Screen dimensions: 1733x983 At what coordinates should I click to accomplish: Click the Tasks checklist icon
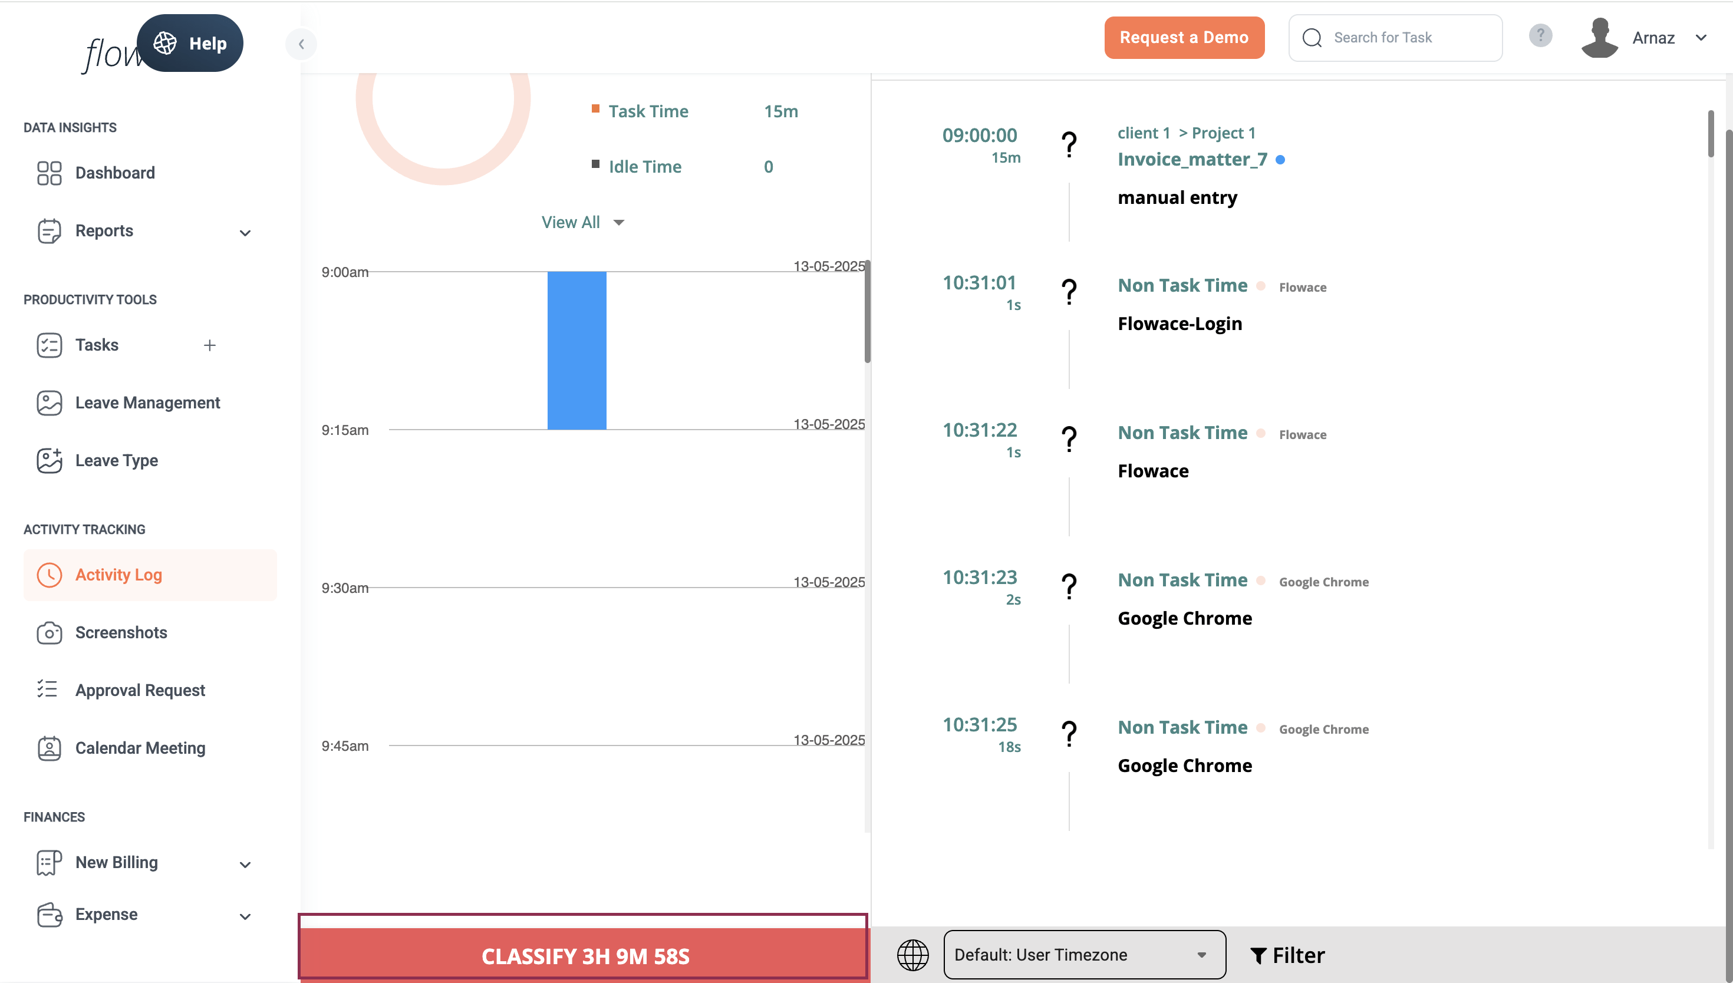50,345
